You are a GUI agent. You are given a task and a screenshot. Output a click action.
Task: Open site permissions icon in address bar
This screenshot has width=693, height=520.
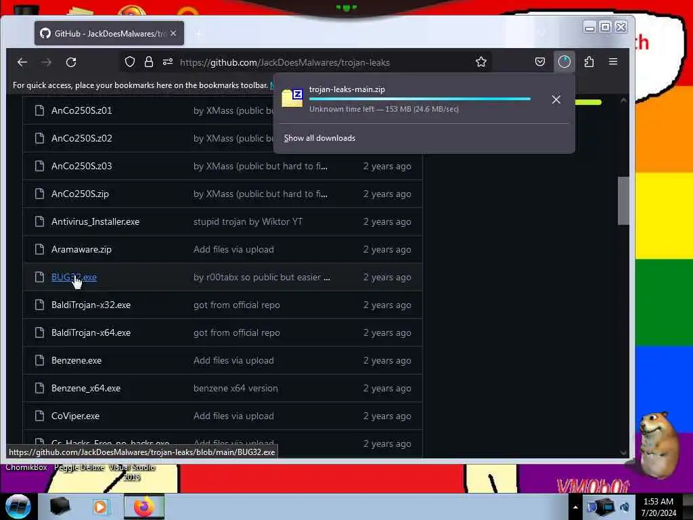168,62
